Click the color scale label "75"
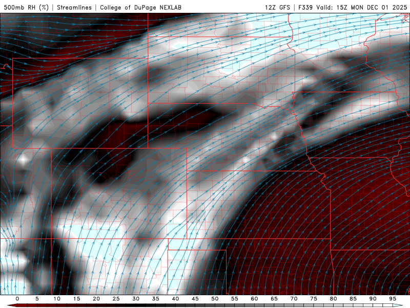410x308 pixels. tap(314, 299)
